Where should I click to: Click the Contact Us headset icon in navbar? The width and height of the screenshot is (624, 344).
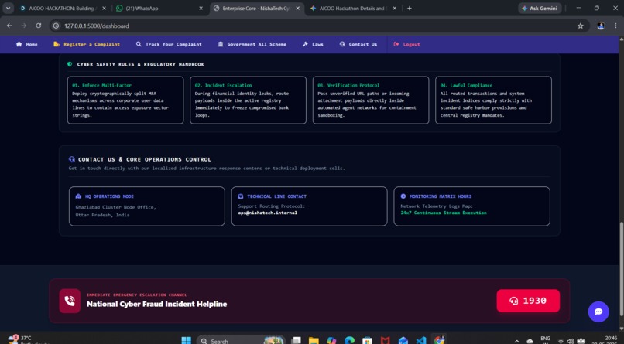[x=342, y=44]
